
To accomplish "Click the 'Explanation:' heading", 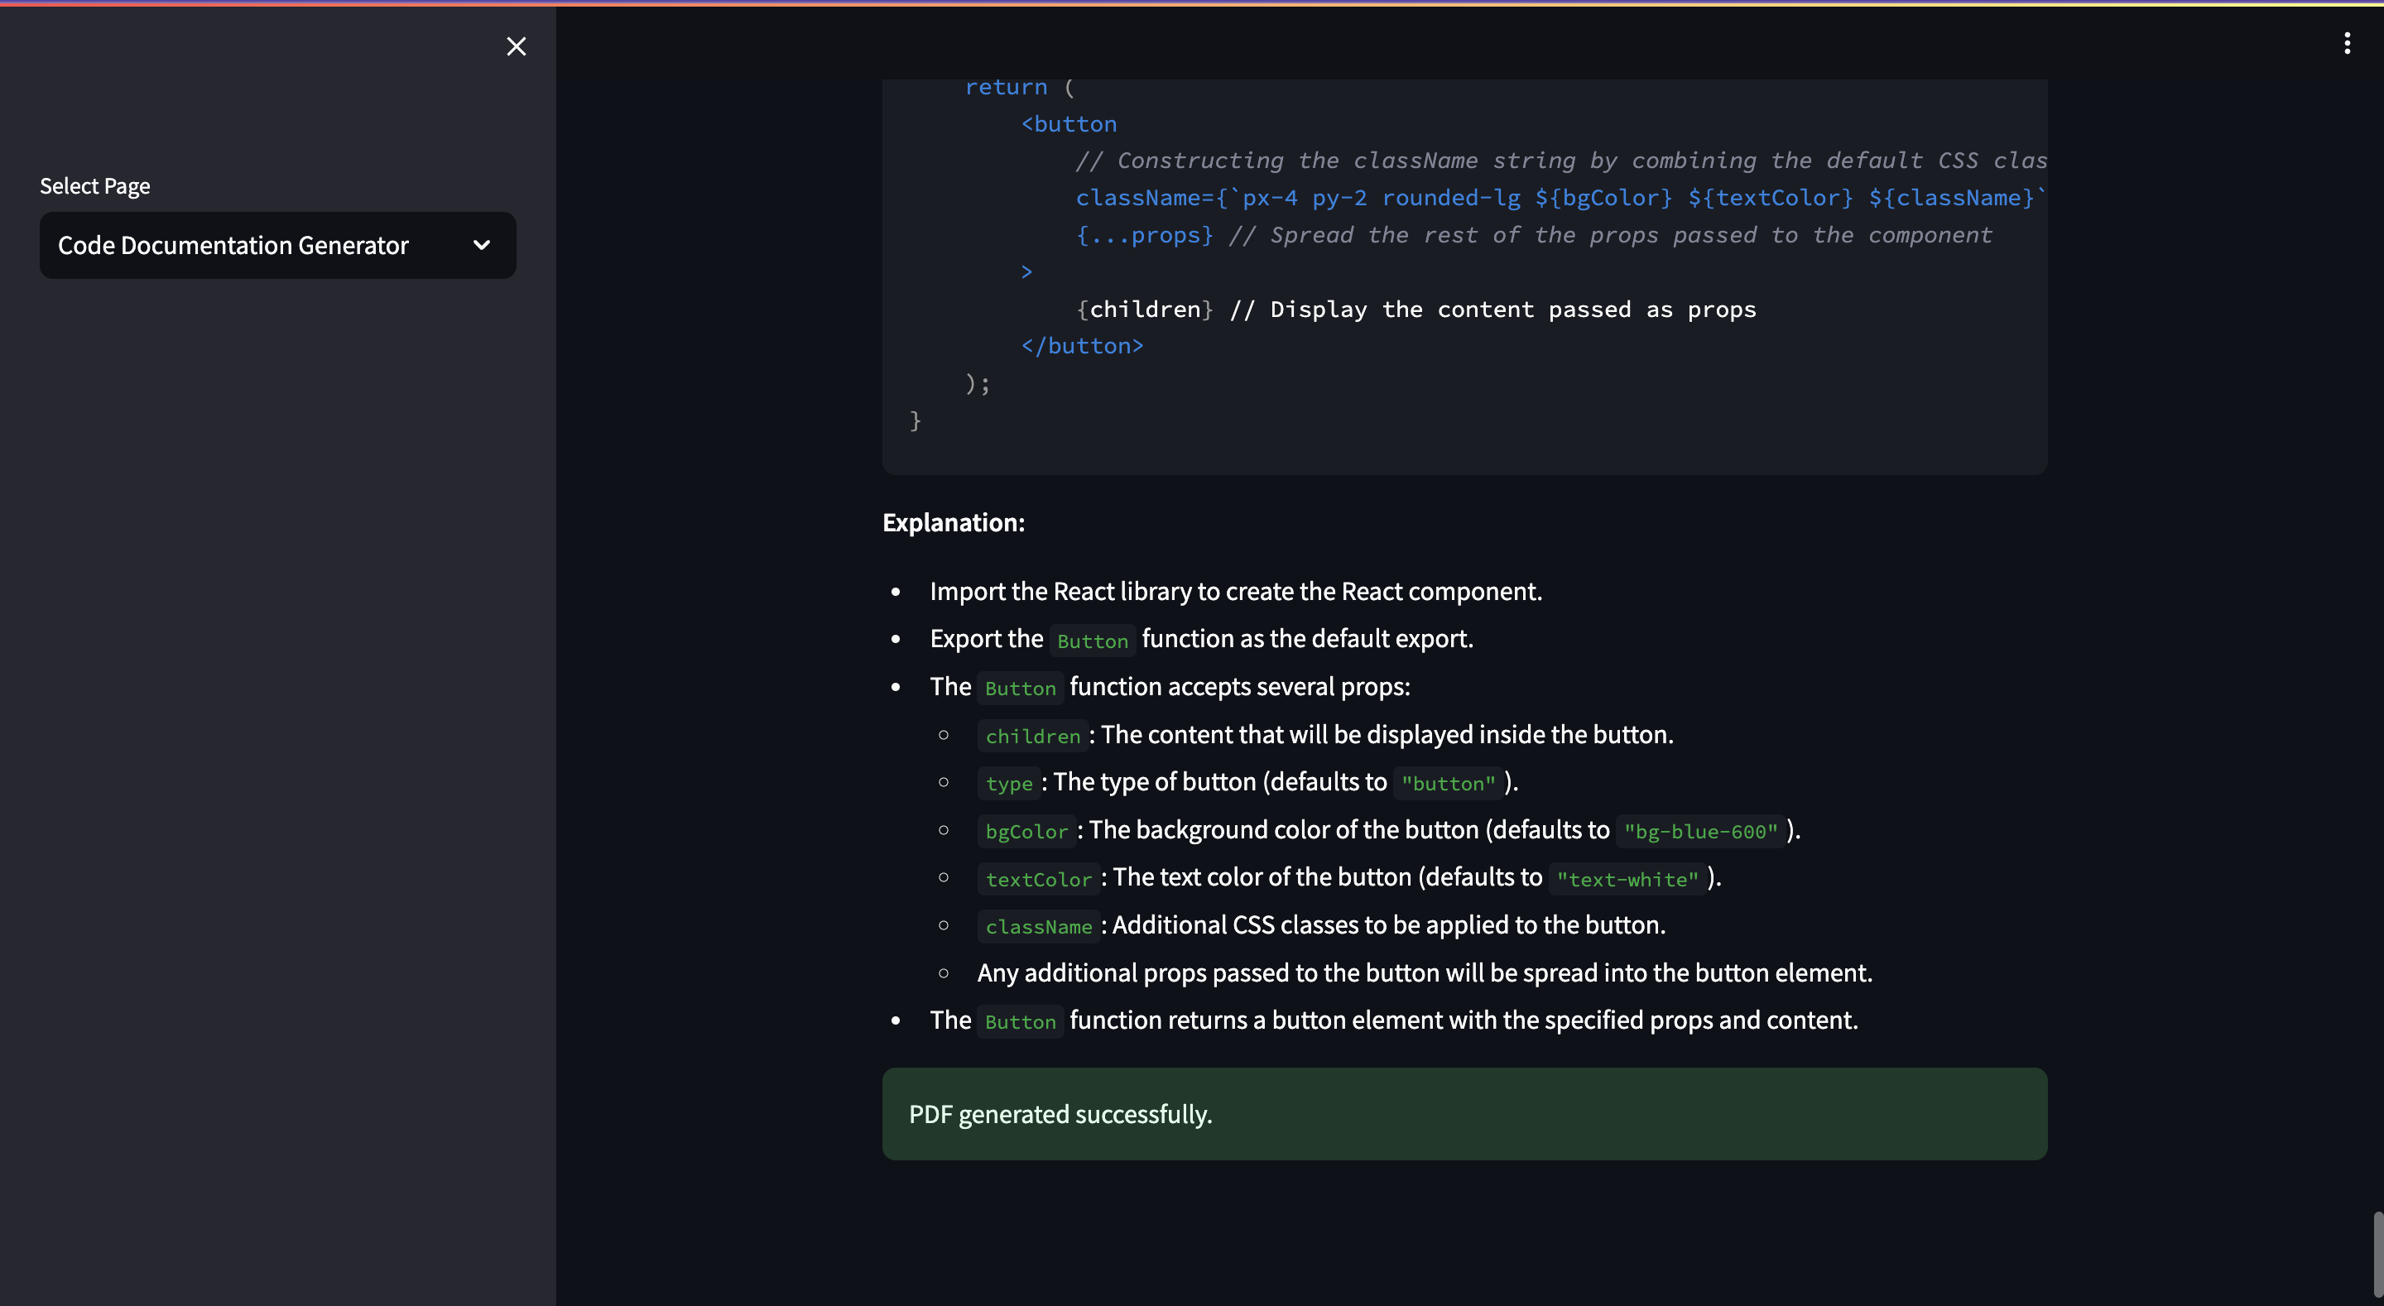I will point(954,522).
